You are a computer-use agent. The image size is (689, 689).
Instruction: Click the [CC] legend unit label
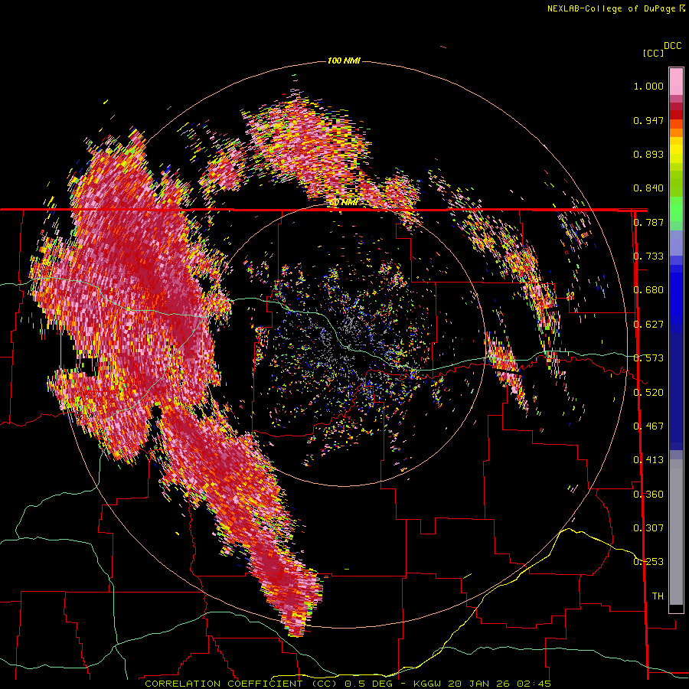(x=653, y=53)
